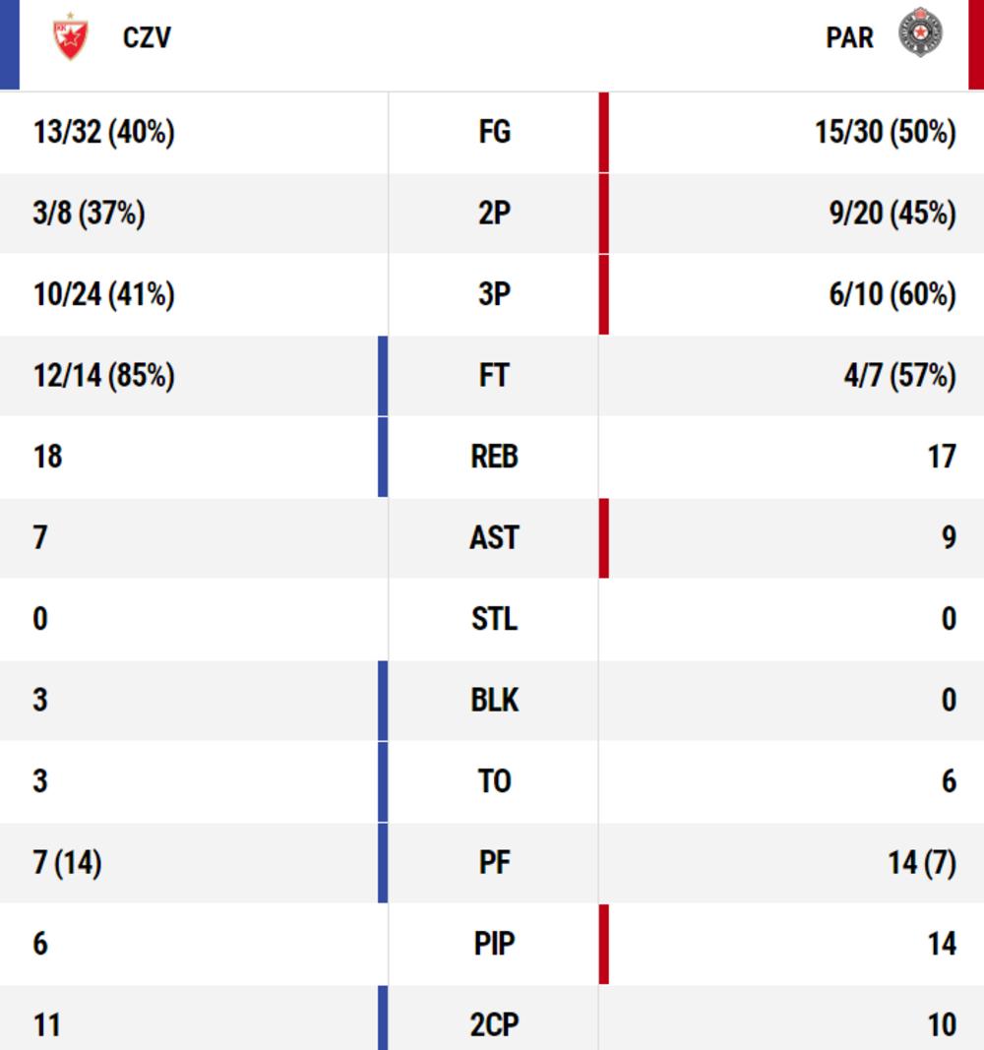Click the TO stat label
984x1050 pixels.
pos(494,781)
